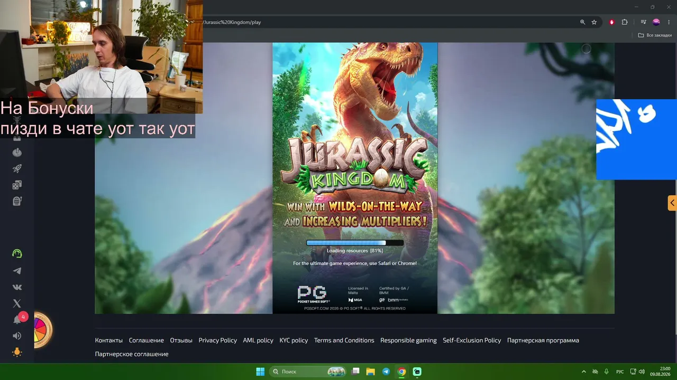Open the joystick games sidebar icon

(17, 153)
